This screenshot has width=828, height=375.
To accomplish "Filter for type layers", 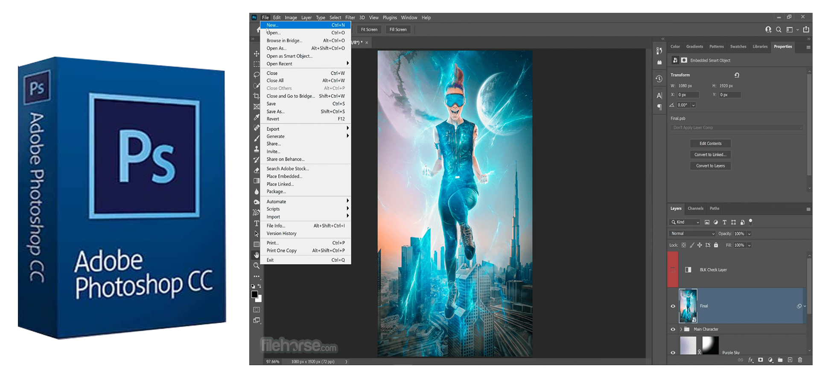I will 724,222.
